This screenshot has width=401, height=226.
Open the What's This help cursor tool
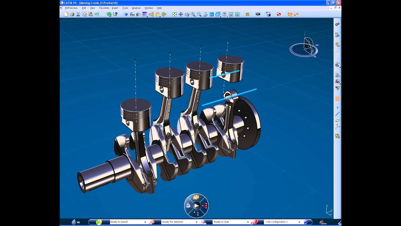click(x=115, y=14)
